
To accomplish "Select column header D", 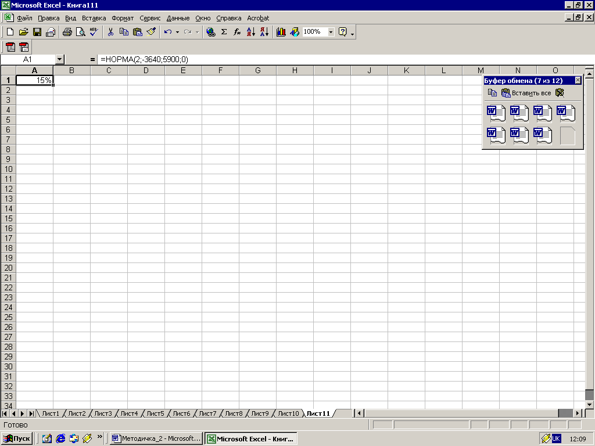I will click(146, 70).
